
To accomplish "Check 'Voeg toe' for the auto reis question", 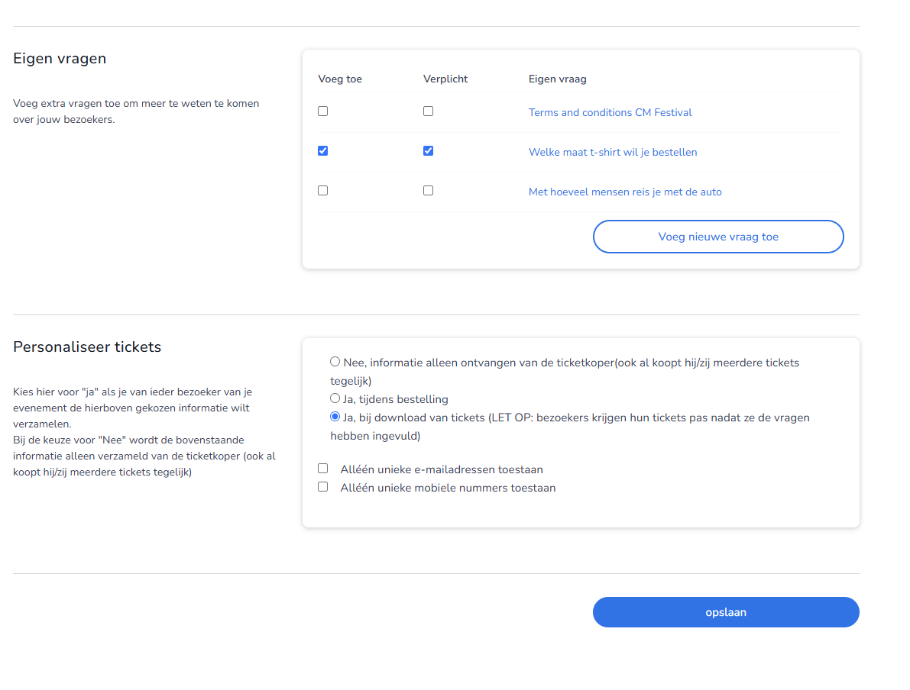I will point(322,191).
